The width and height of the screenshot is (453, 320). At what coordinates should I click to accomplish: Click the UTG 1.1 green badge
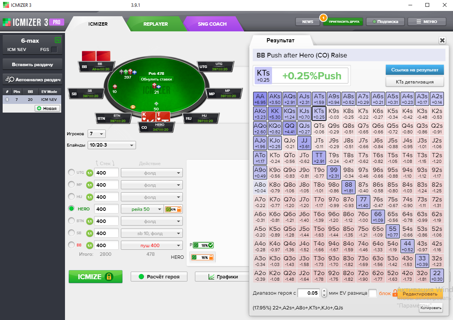[x=90, y=173]
